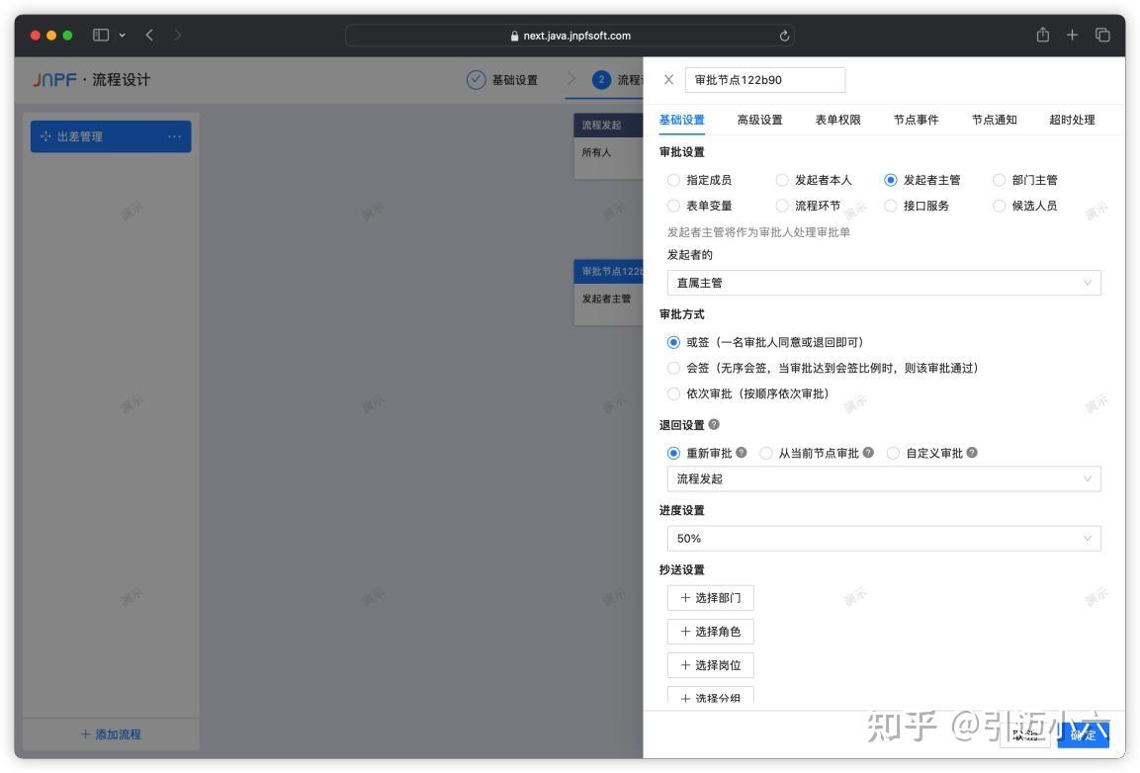1140x773 pixels.
Task: Open the 50% progress dropdown
Action: tap(882, 538)
